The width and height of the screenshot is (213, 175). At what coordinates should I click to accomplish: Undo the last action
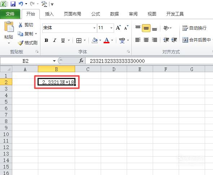21,4
